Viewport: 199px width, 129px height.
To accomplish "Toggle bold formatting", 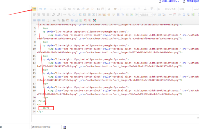I will pos(51,9).
